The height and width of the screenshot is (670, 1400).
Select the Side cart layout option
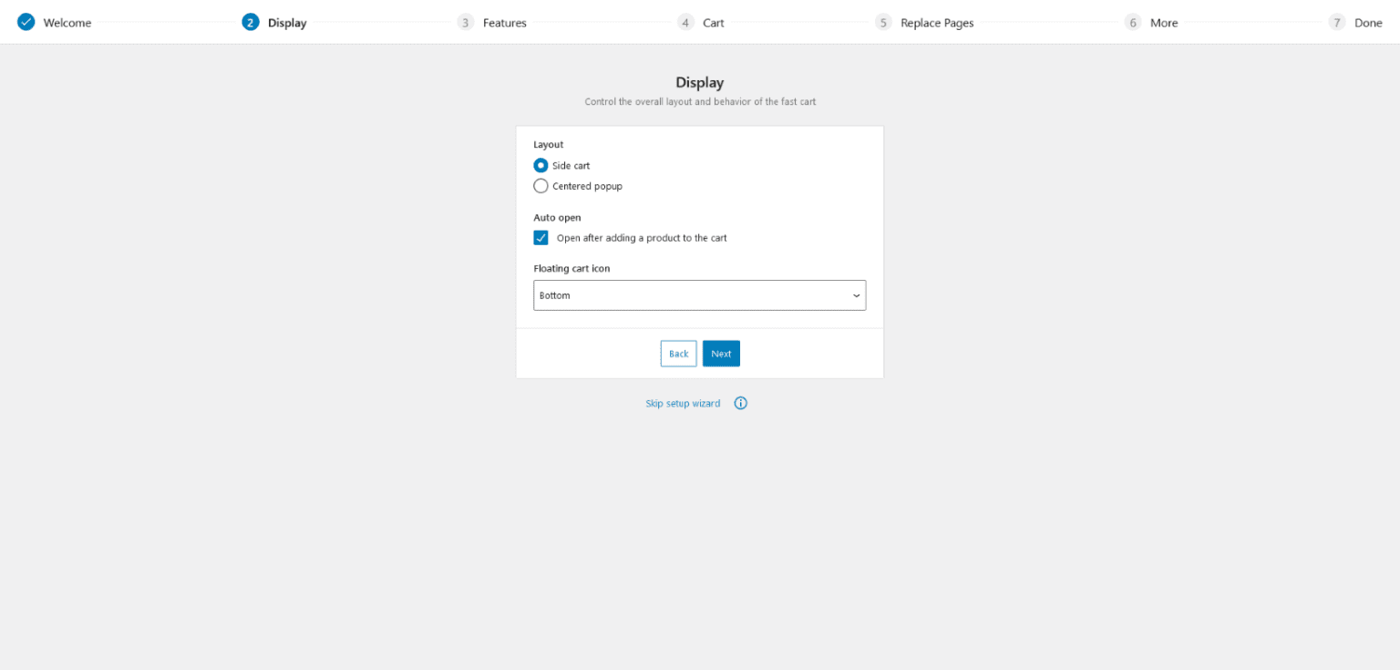pos(540,165)
